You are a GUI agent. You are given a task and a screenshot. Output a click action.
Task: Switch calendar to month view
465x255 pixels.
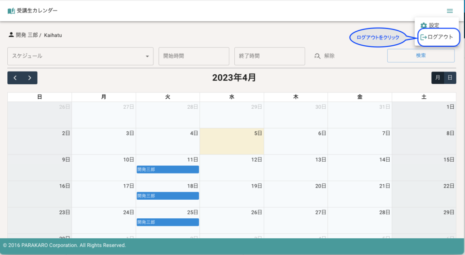click(x=438, y=78)
